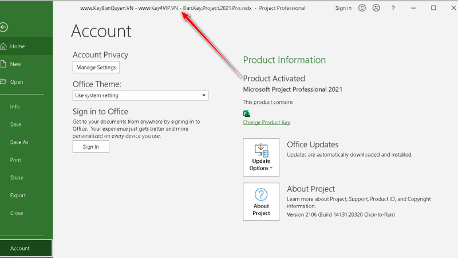Click the Manage Settings button
The height and width of the screenshot is (258, 458).
click(x=96, y=68)
